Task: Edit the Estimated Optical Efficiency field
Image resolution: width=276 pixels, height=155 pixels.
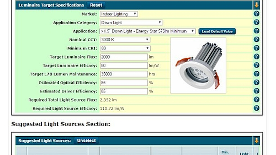Action: click(x=124, y=83)
